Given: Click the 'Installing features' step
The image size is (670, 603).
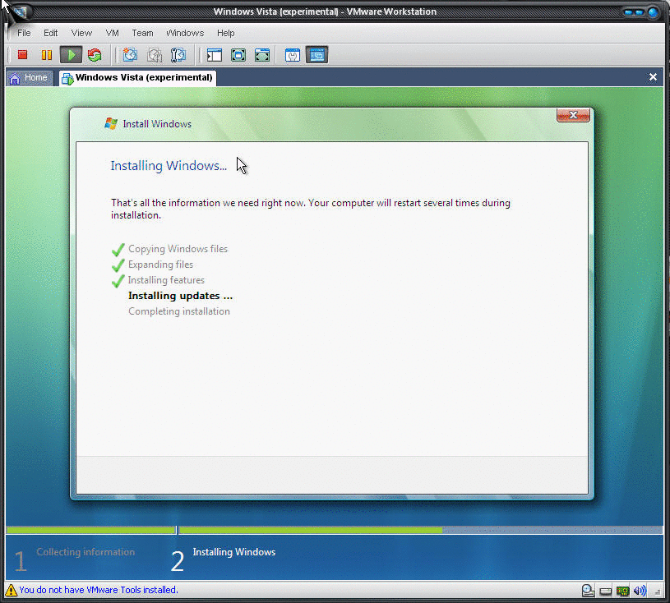Looking at the screenshot, I should (166, 280).
